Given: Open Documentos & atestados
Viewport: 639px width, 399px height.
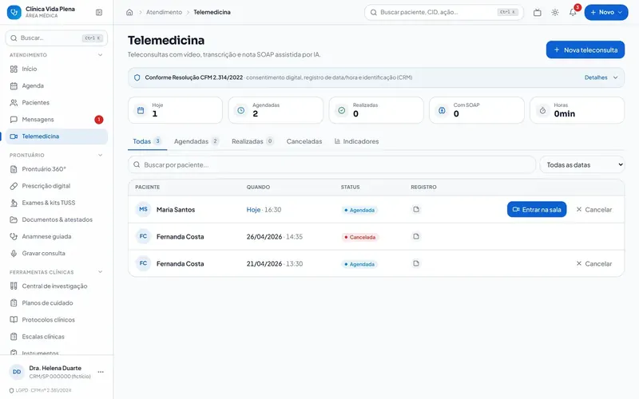Looking at the screenshot, I should 56,219.
